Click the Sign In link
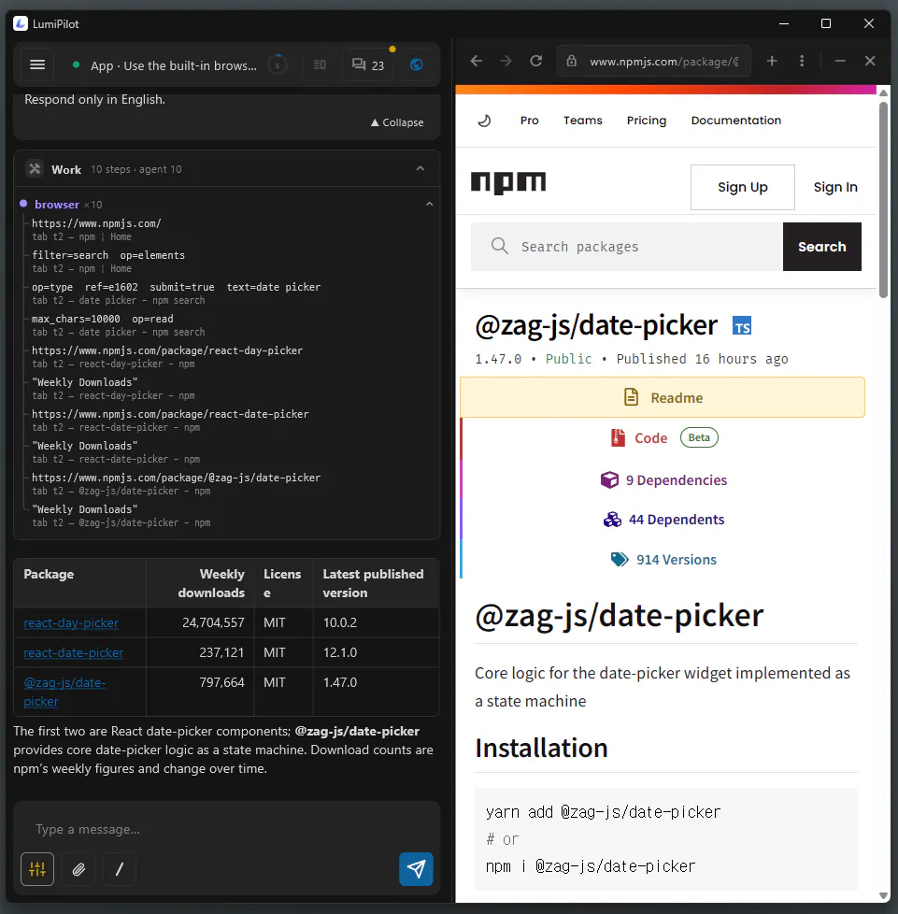 point(835,187)
